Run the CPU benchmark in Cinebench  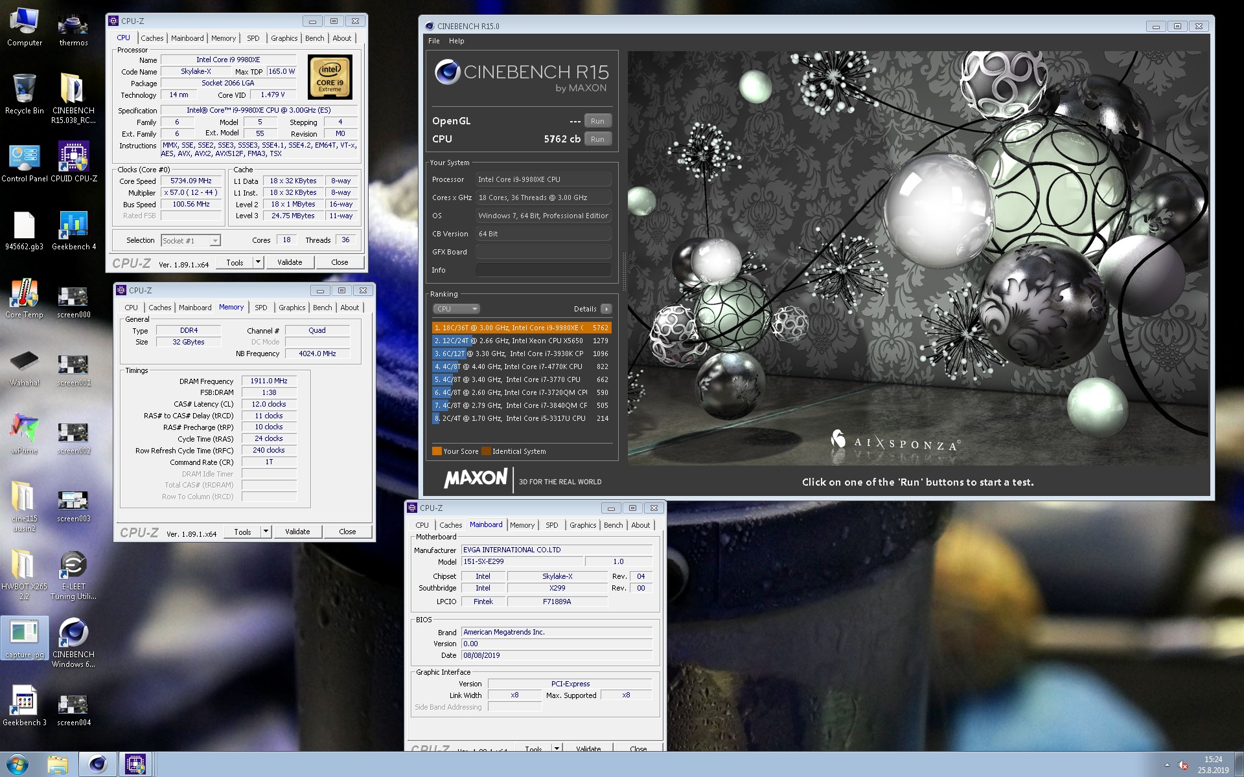pos(597,139)
